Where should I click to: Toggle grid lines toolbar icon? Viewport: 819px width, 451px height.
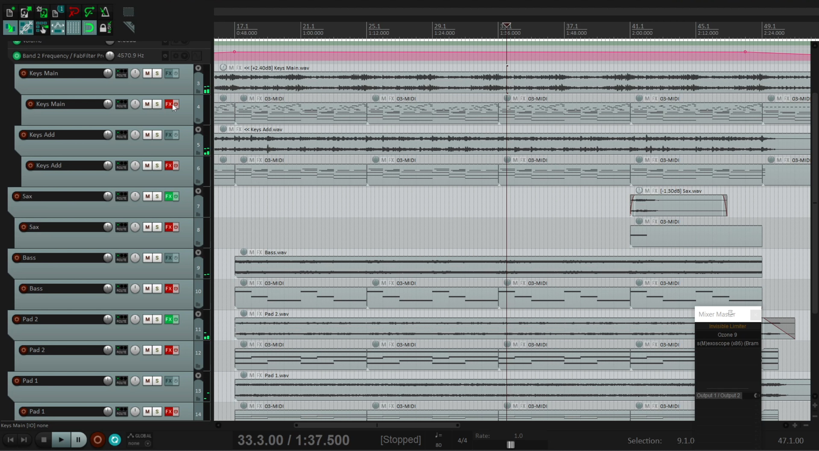click(x=73, y=28)
